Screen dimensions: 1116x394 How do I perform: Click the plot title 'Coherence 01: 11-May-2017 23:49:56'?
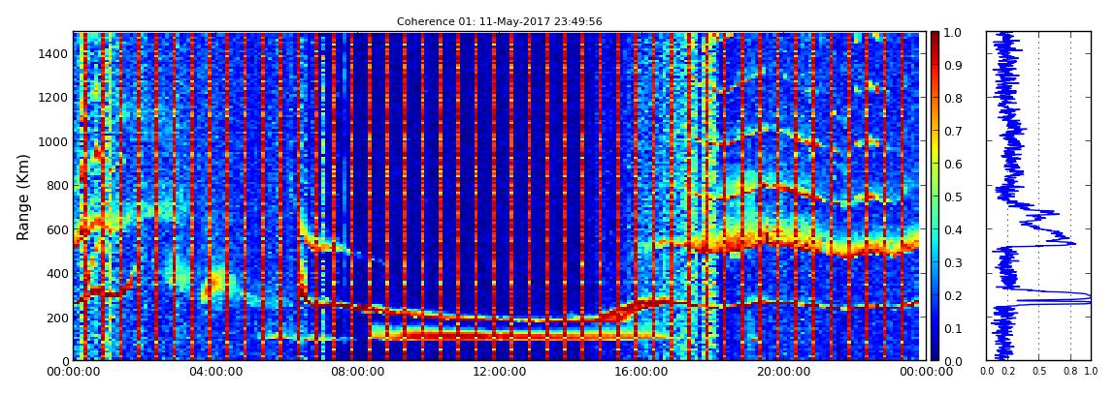(499, 22)
